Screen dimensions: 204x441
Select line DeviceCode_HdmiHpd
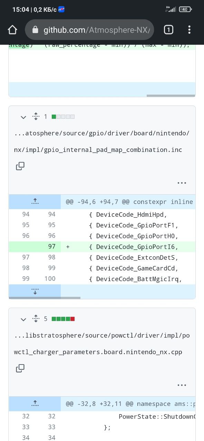128,215
